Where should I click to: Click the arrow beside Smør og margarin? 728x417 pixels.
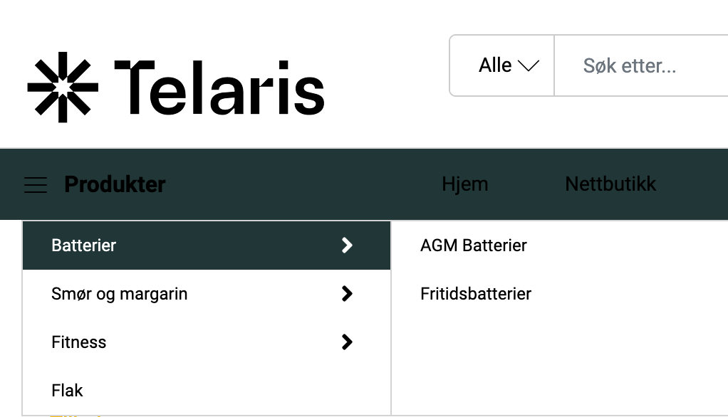347,294
